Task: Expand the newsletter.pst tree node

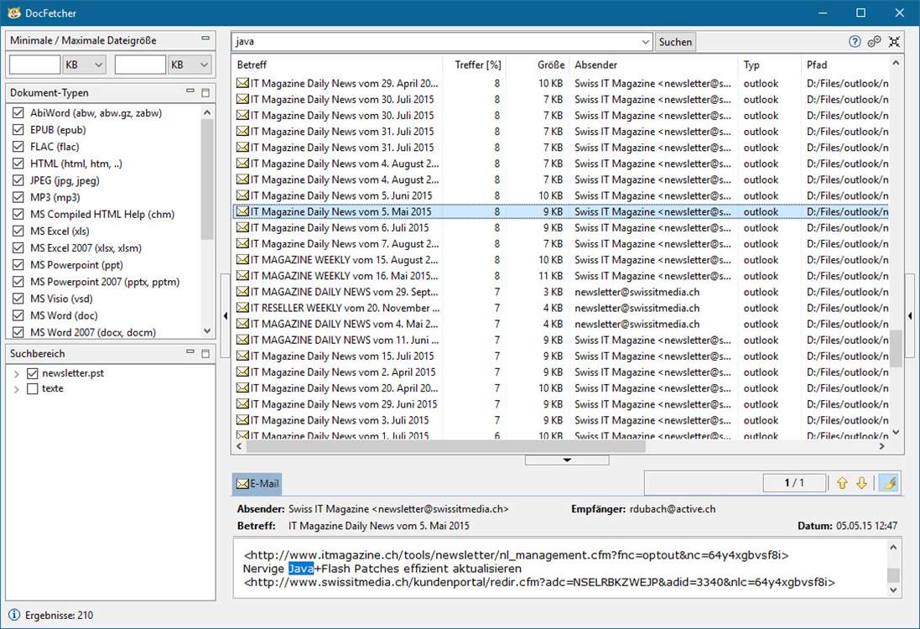Action: [x=17, y=374]
